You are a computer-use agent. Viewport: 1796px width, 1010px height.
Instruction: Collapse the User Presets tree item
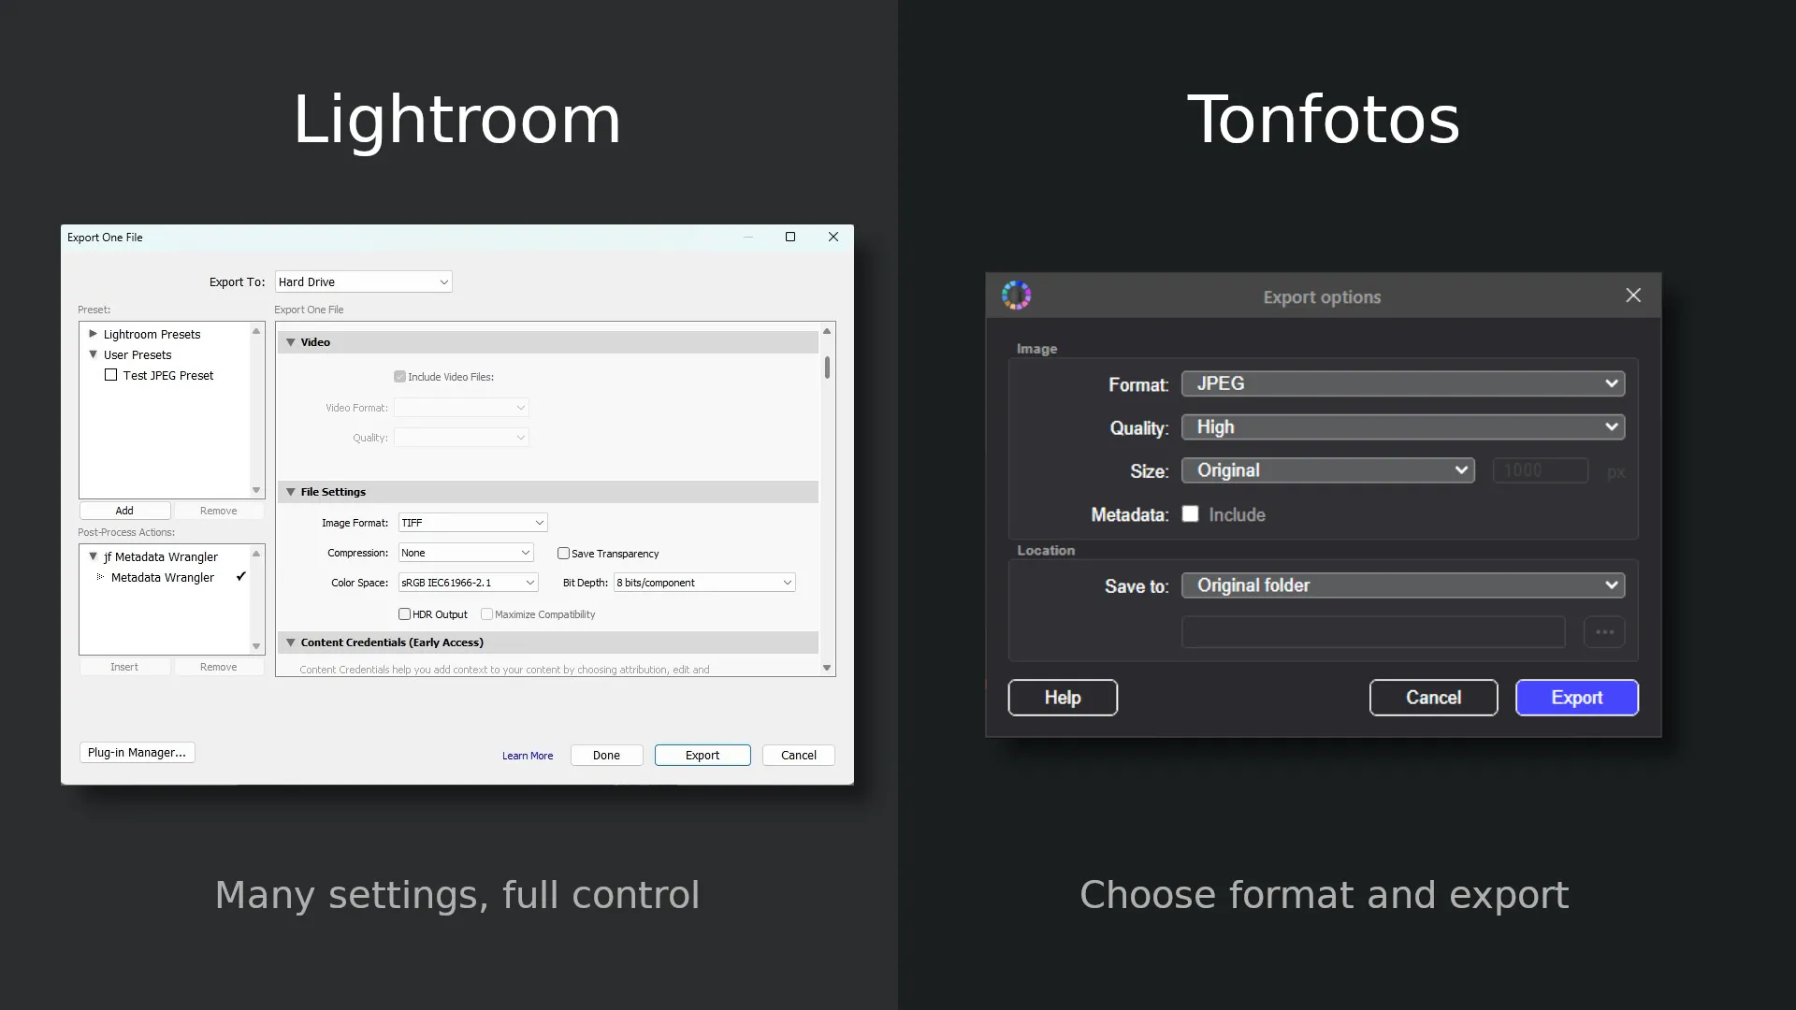[93, 354]
